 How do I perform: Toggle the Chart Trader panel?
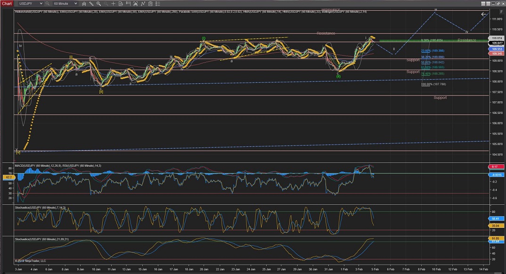click(x=128, y=4)
